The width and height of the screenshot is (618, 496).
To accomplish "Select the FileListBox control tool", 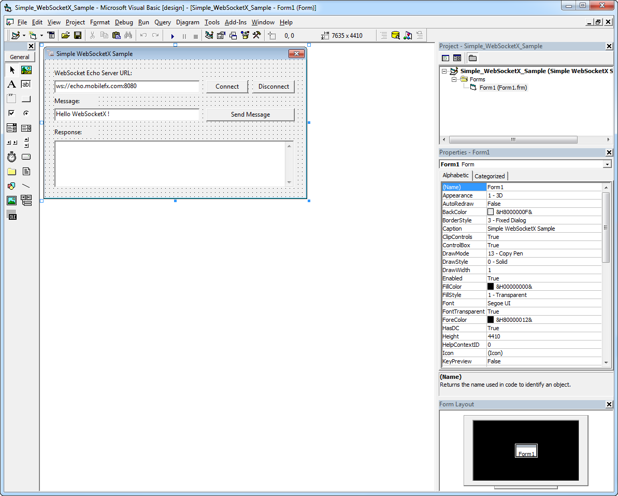I will pyautogui.click(x=26, y=172).
